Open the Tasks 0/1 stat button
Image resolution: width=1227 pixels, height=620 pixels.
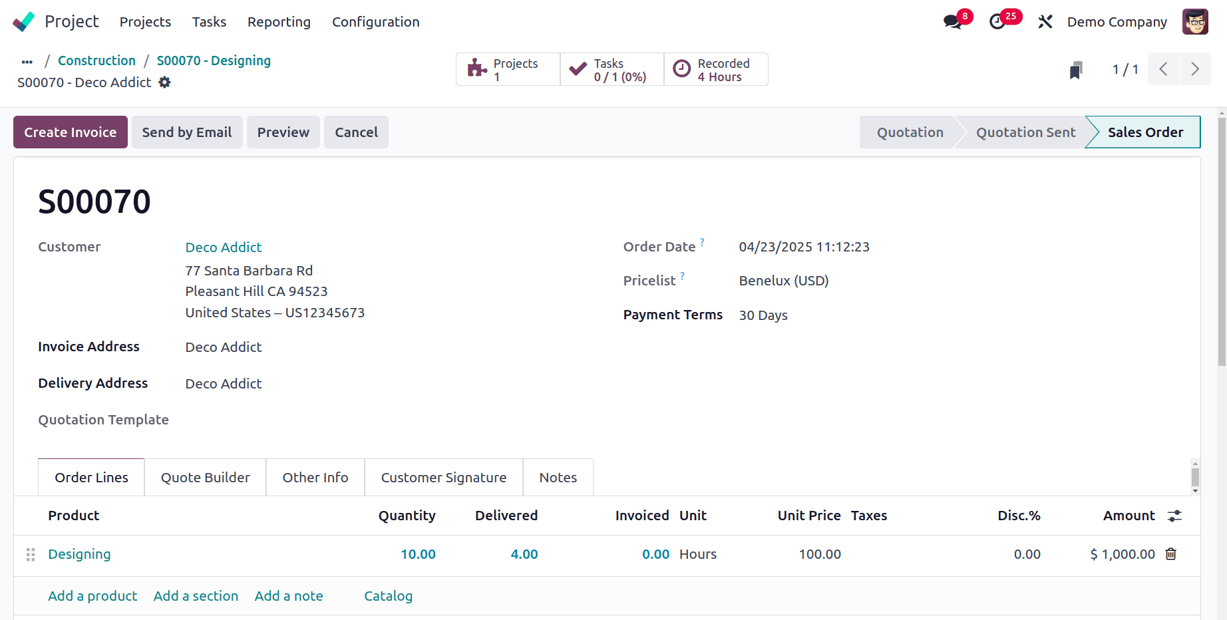[612, 69]
